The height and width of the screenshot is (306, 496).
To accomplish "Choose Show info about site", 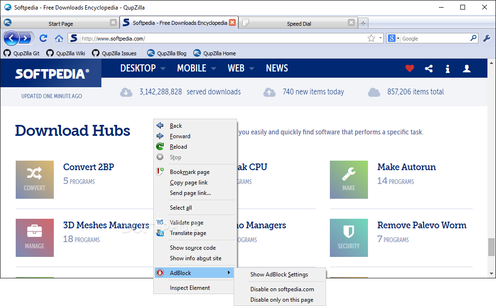I will pyautogui.click(x=195, y=258).
